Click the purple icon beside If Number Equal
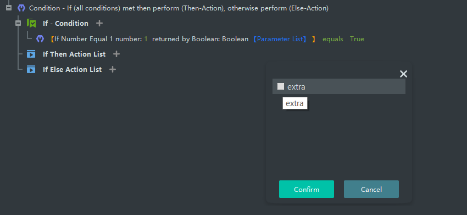The image size is (467, 215). 40,38
